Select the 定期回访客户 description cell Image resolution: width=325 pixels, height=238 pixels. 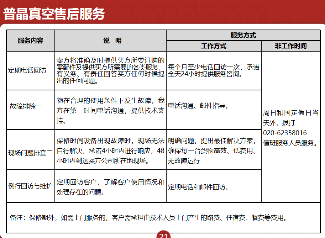click(110, 187)
